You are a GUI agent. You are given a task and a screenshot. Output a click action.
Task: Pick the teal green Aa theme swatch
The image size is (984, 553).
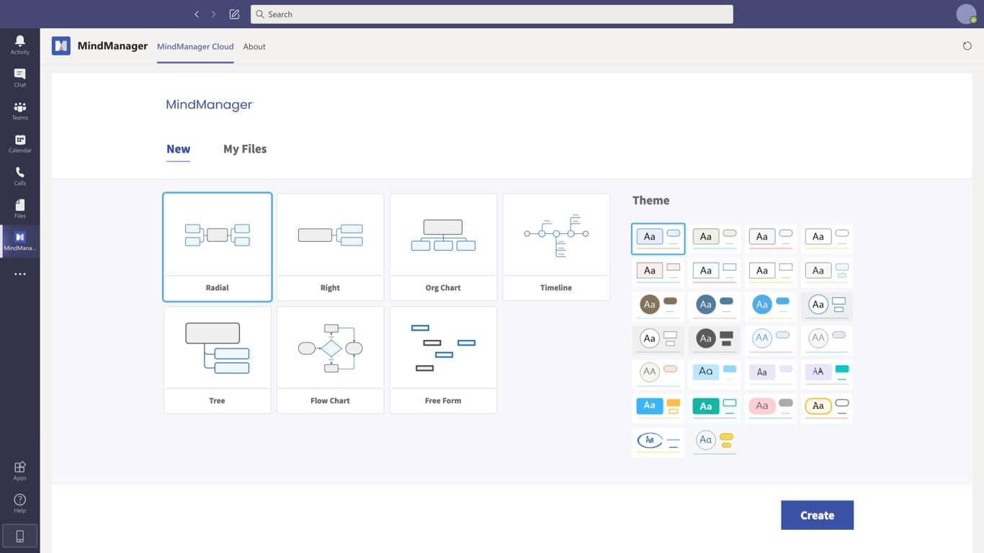point(714,407)
